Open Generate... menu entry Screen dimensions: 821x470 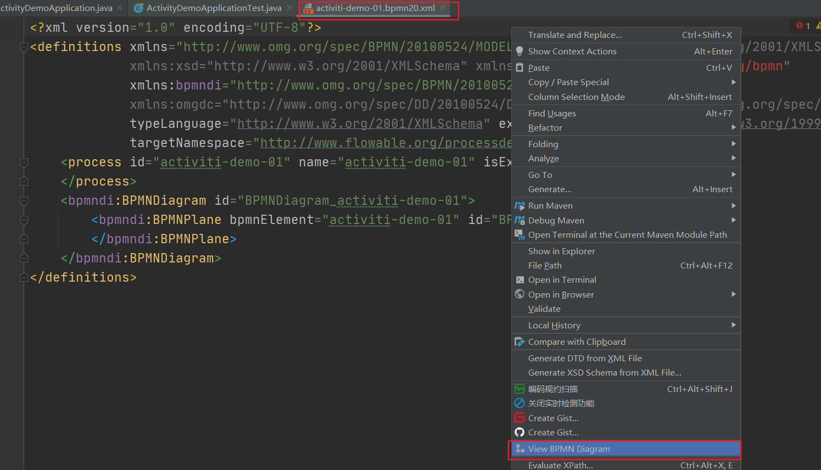pyautogui.click(x=626, y=189)
